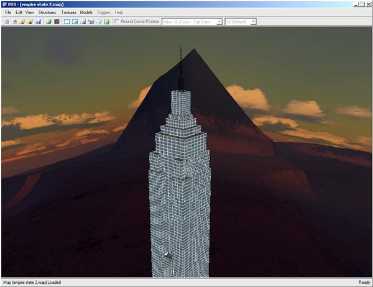373x287 pixels.
Task: Open the Help menu
Action: coord(119,12)
